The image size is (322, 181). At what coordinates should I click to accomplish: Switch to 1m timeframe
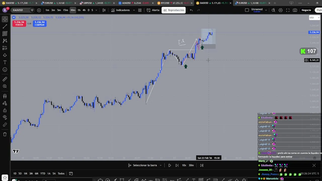click(x=47, y=10)
